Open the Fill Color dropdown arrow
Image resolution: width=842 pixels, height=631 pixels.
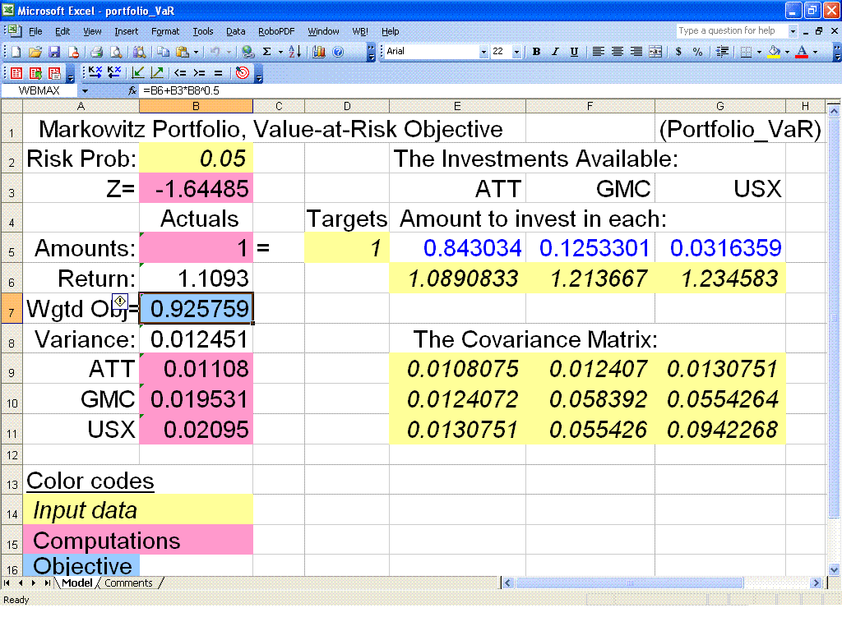(787, 52)
